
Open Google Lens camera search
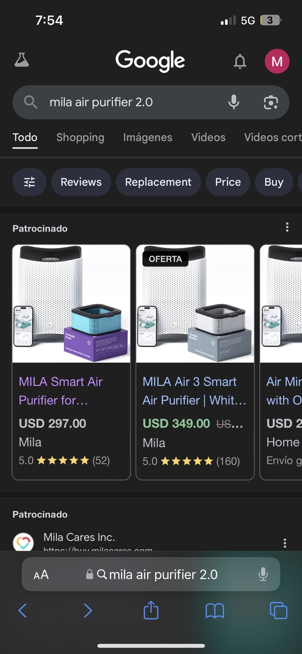pyautogui.click(x=271, y=102)
